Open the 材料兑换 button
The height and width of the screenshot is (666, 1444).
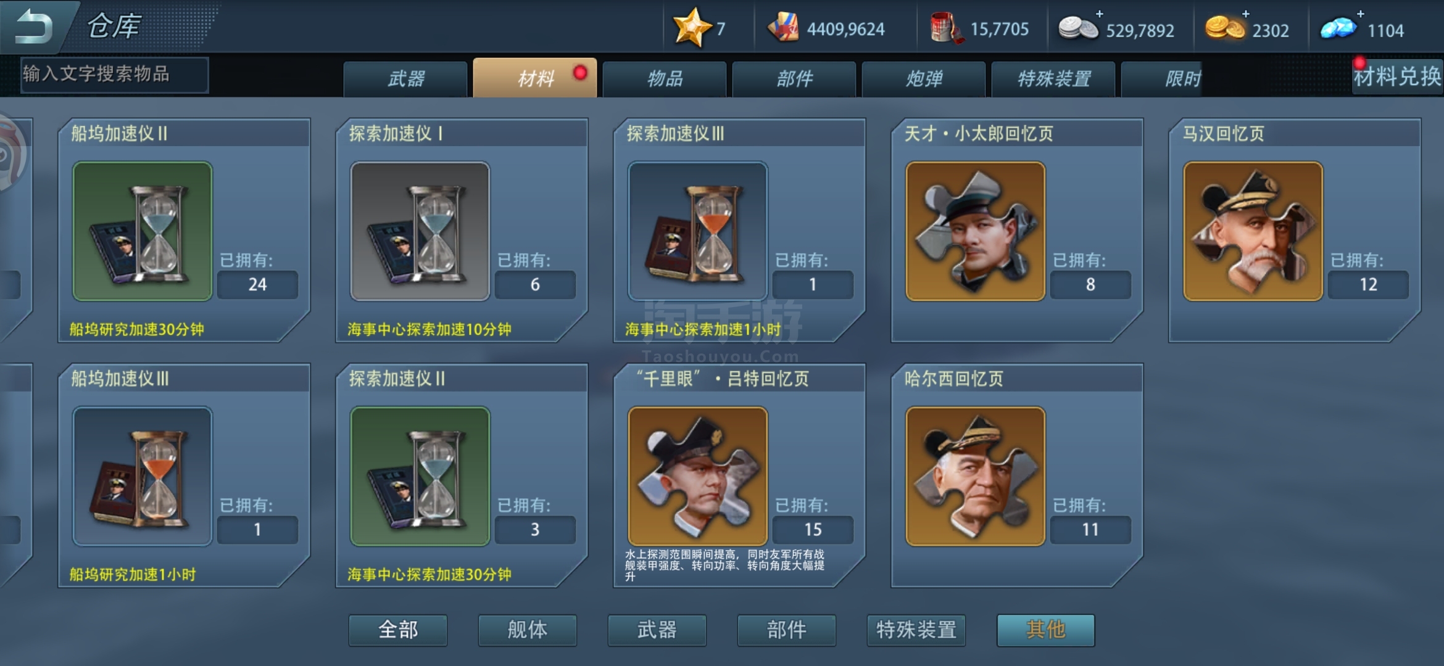(1397, 77)
